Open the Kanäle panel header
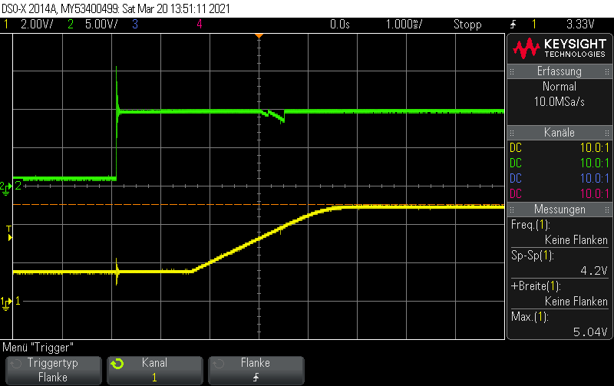Screen dimensions: 614x386 coord(560,132)
